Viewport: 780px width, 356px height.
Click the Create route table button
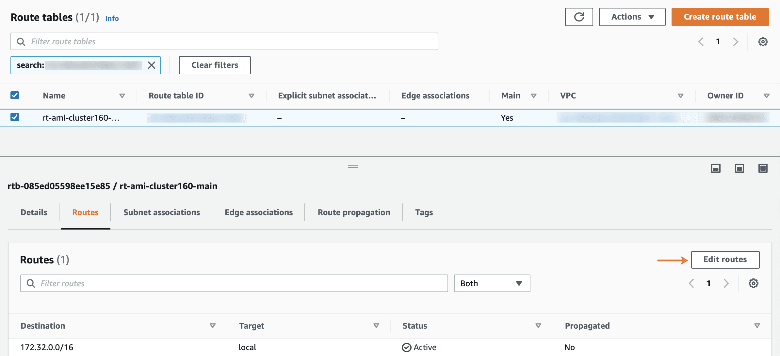(720, 17)
